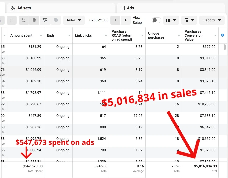Open the breakdown dropdown
Image resolution: width=228 pixels, height=178 pixels.
189,20
